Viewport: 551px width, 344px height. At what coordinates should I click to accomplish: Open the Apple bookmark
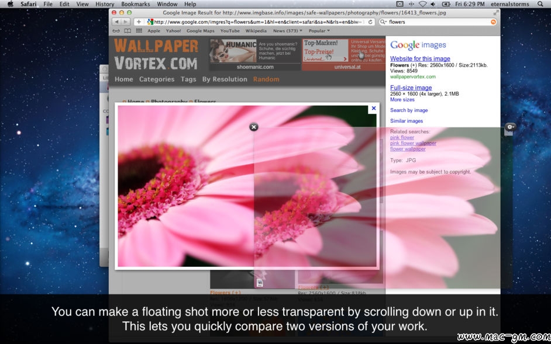click(154, 31)
